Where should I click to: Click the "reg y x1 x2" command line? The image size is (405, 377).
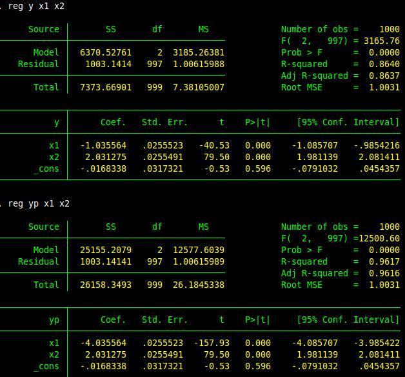tap(36, 6)
